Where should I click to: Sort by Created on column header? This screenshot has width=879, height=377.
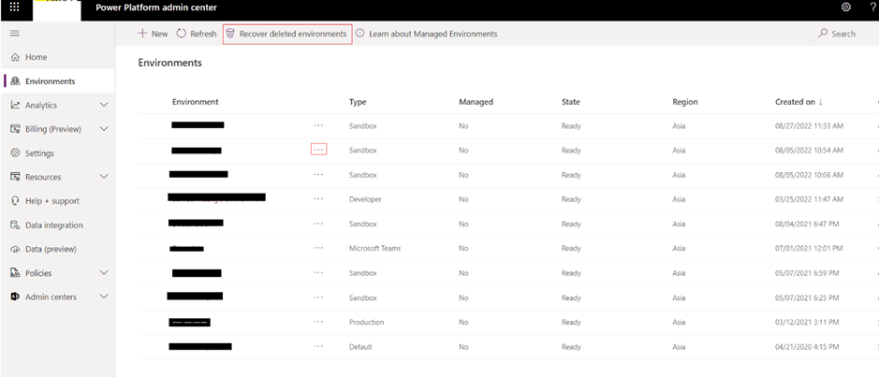pos(795,102)
